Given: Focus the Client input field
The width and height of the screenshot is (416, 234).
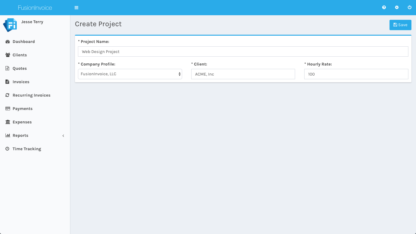Looking at the screenshot, I should pyautogui.click(x=243, y=74).
